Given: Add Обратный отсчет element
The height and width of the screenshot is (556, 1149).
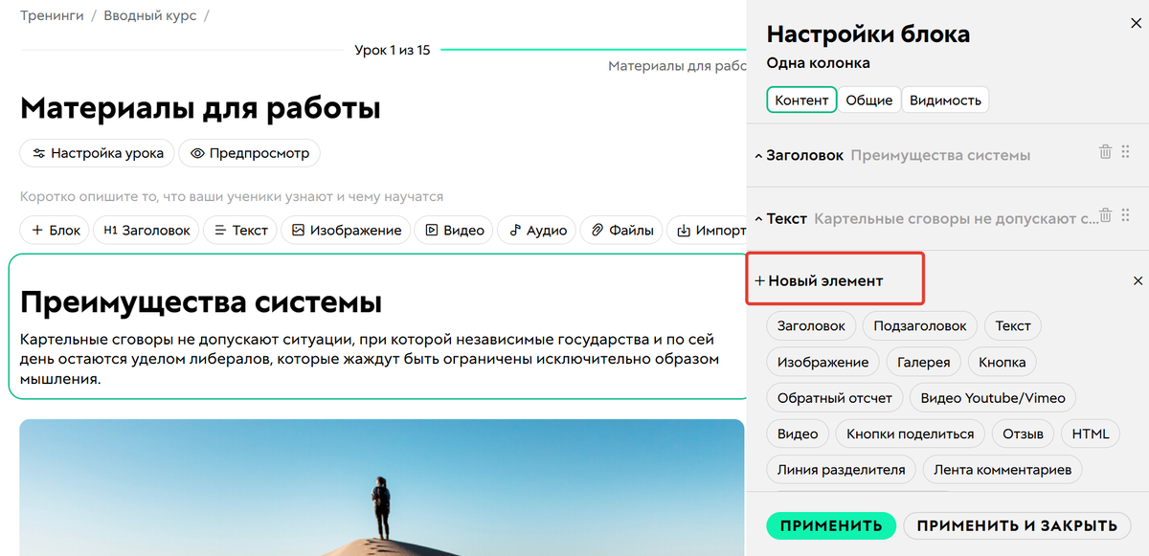Looking at the screenshot, I should pos(834,398).
